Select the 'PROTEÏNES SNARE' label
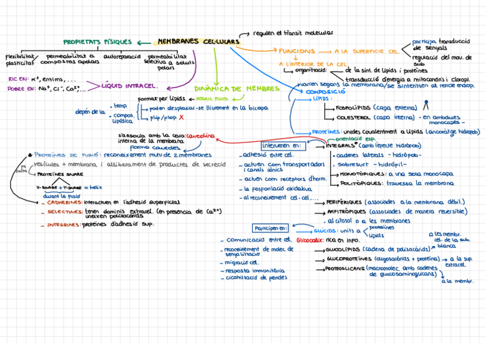This screenshot has height=343, width=486. pyautogui.click(x=60, y=174)
